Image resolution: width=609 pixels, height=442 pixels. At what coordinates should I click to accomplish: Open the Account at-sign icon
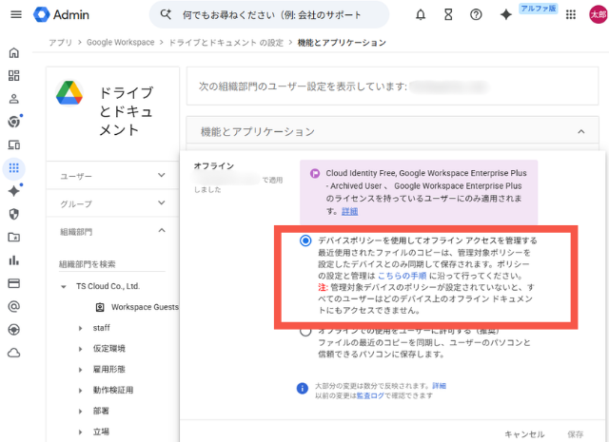[14, 307]
